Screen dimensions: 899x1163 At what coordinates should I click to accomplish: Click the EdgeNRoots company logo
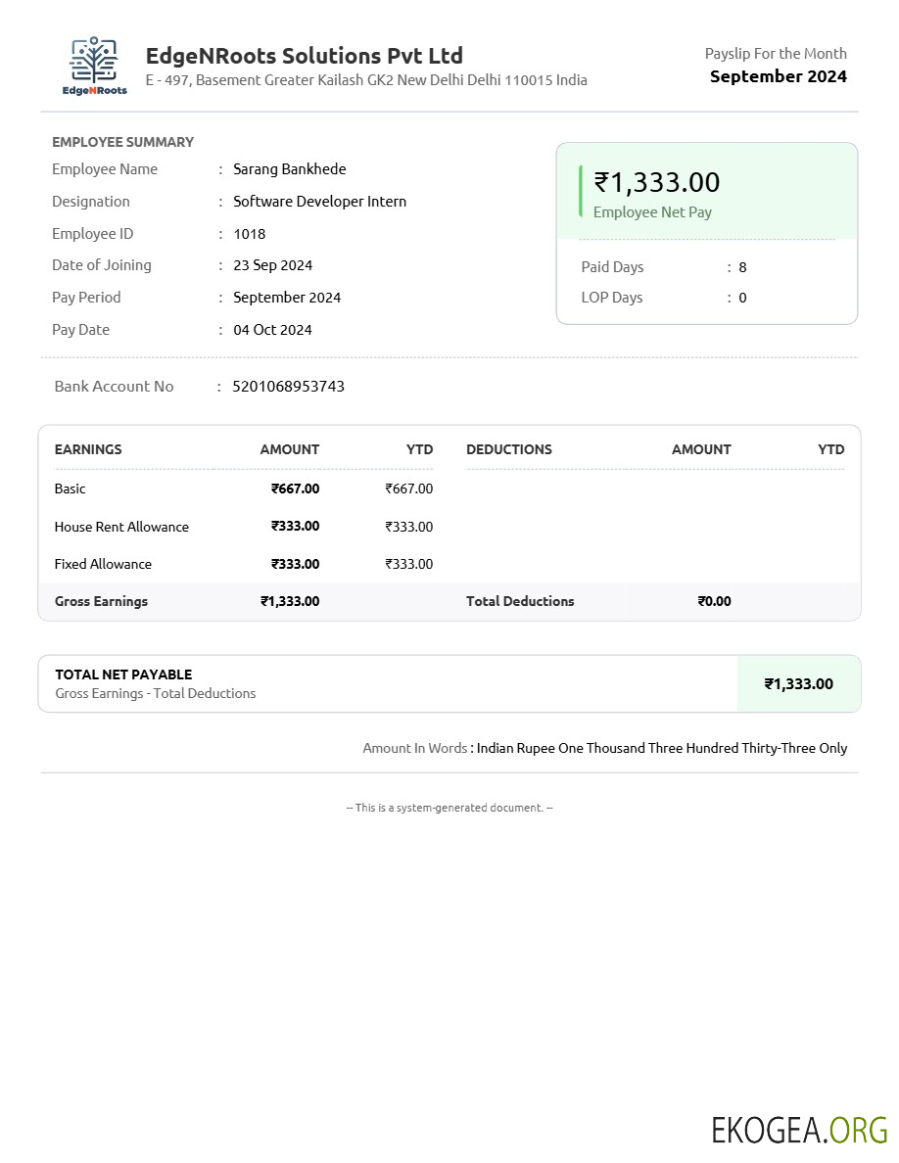(x=94, y=66)
